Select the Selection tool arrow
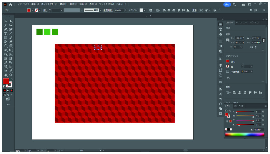 tap(6, 21)
